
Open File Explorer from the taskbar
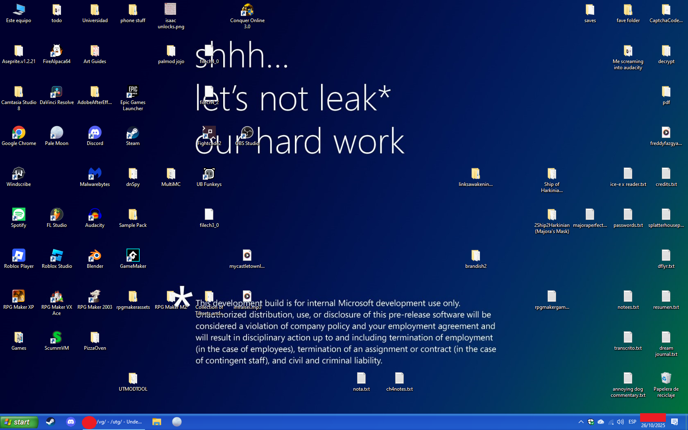click(x=156, y=422)
